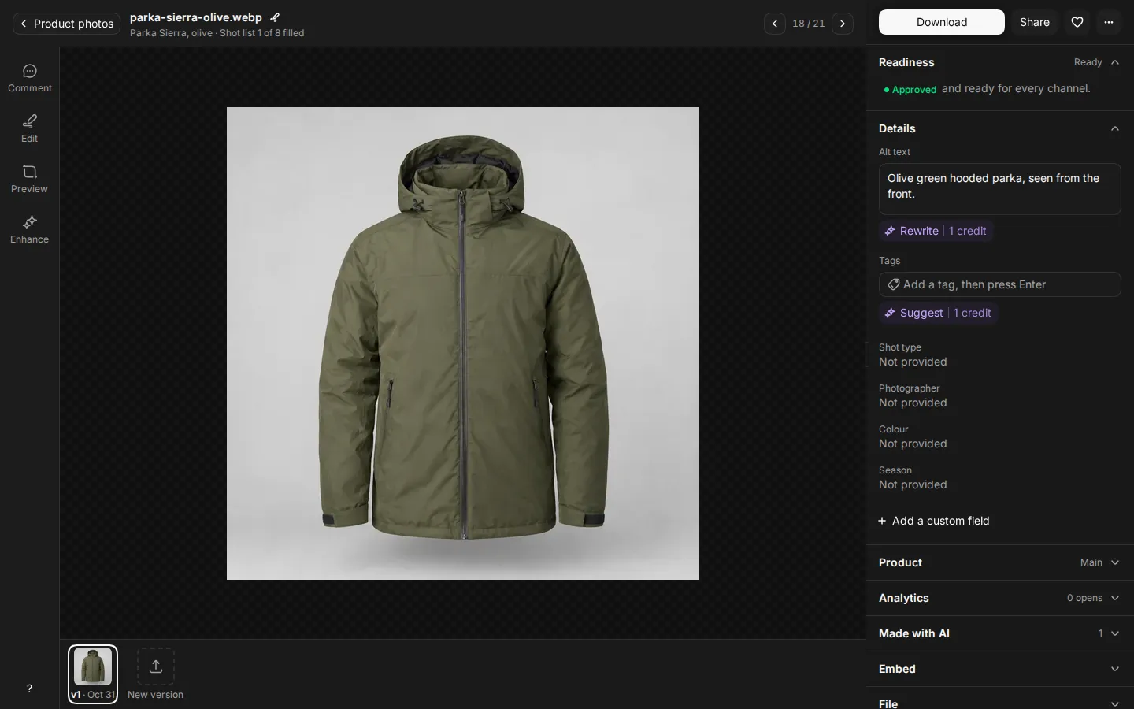Click the olive parka image preview
This screenshot has height=709, width=1134.
click(463, 343)
